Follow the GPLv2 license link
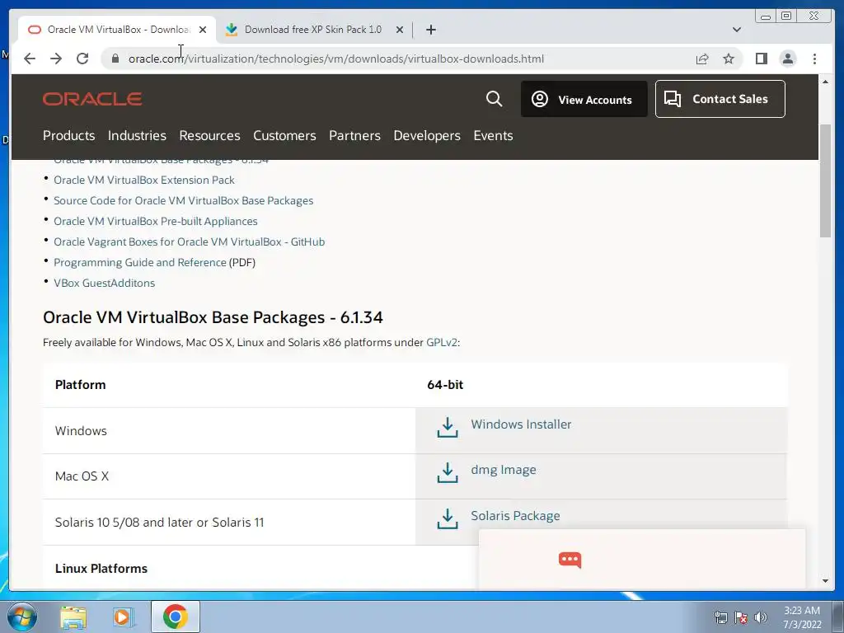Image resolution: width=844 pixels, height=633 pixels. 442,342
